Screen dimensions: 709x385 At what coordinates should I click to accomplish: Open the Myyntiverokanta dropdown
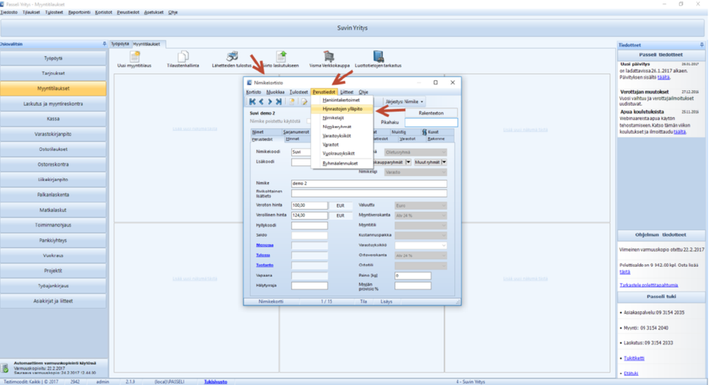pos(421,215)
